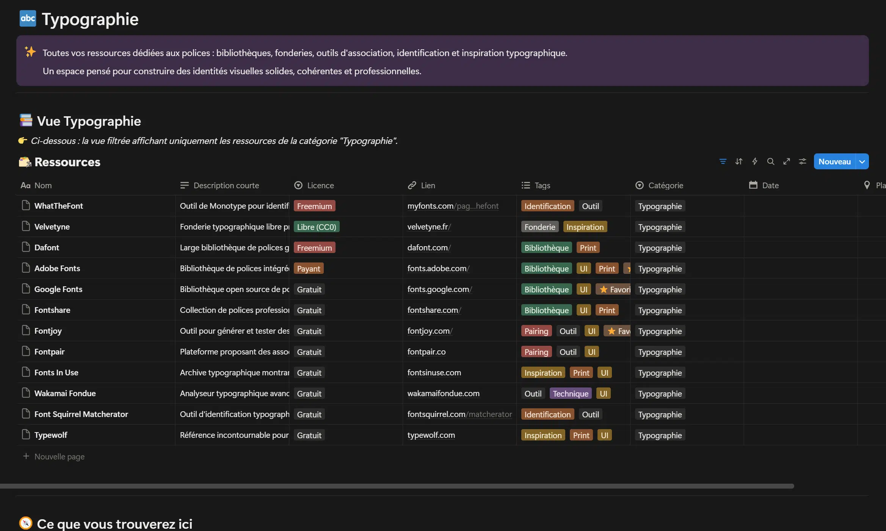The image size is (886, 531).
Task: Click the abc icon of the Typographie page
Action: 27,18
